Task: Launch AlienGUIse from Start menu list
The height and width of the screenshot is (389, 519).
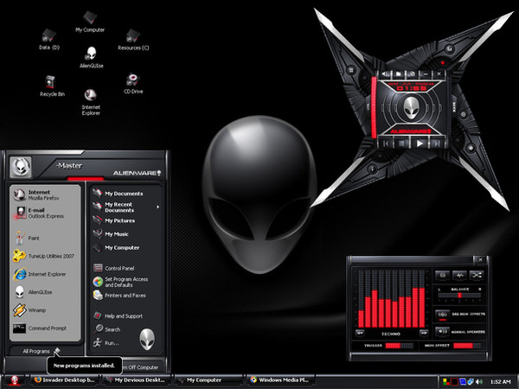Action: 45,292
